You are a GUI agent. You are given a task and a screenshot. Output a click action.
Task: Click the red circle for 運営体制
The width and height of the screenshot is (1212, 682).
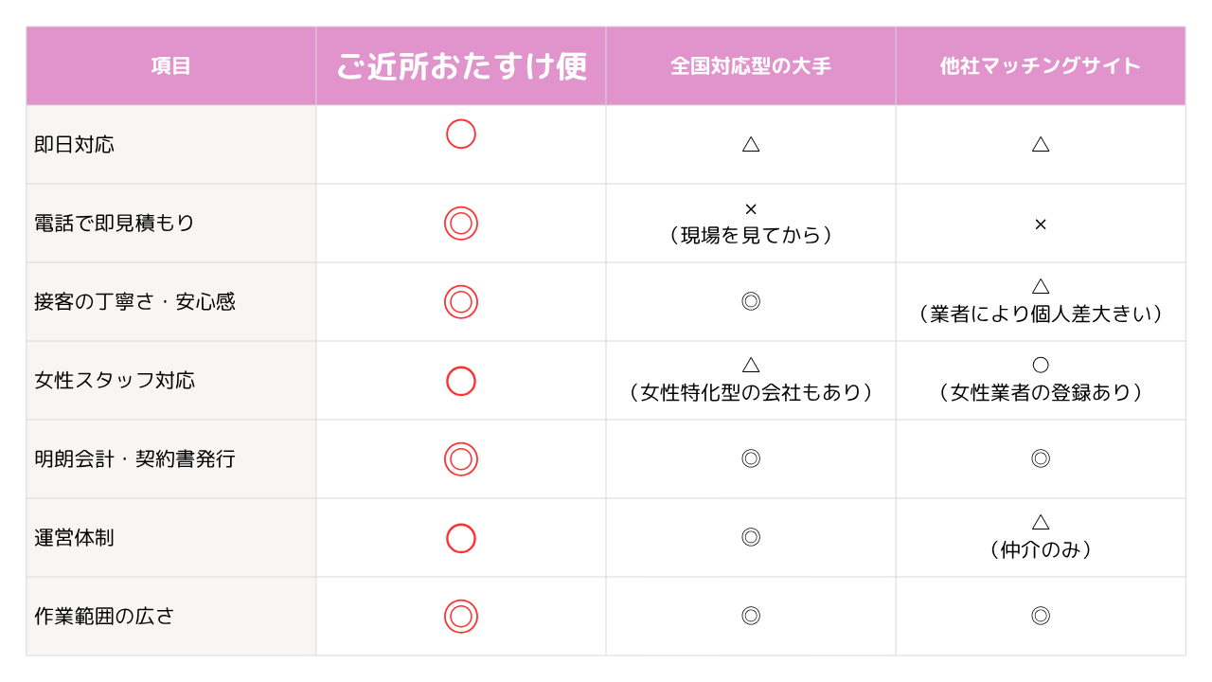461,538
